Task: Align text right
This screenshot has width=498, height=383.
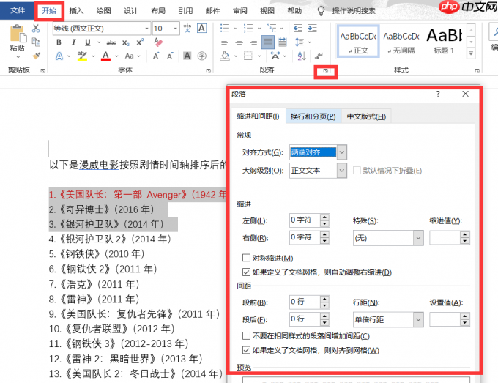Action: 253,42
